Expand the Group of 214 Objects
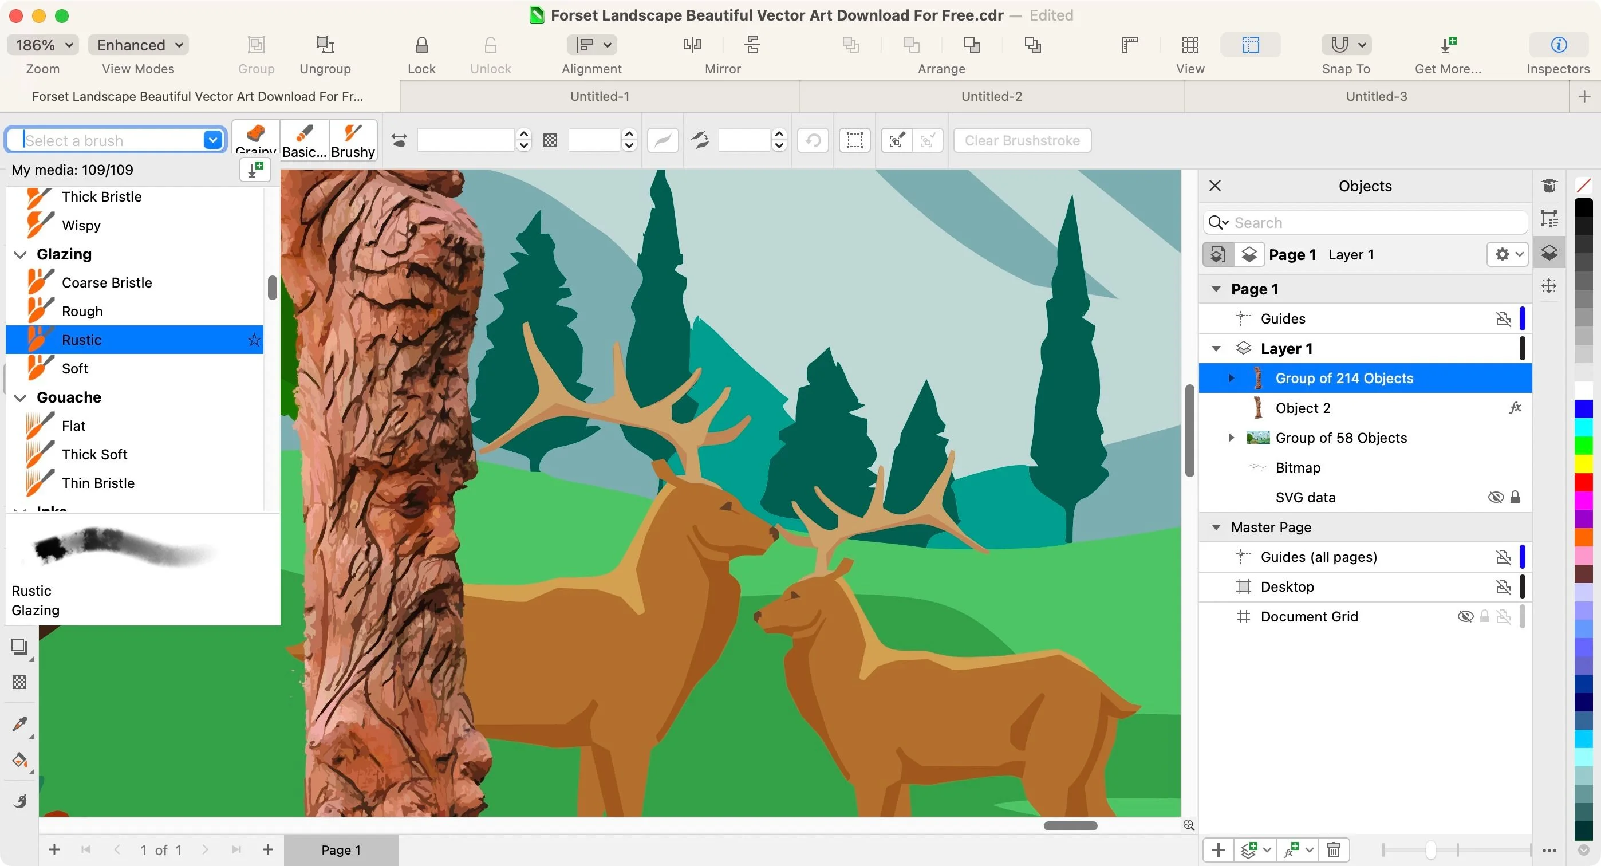 [1232, 377]
